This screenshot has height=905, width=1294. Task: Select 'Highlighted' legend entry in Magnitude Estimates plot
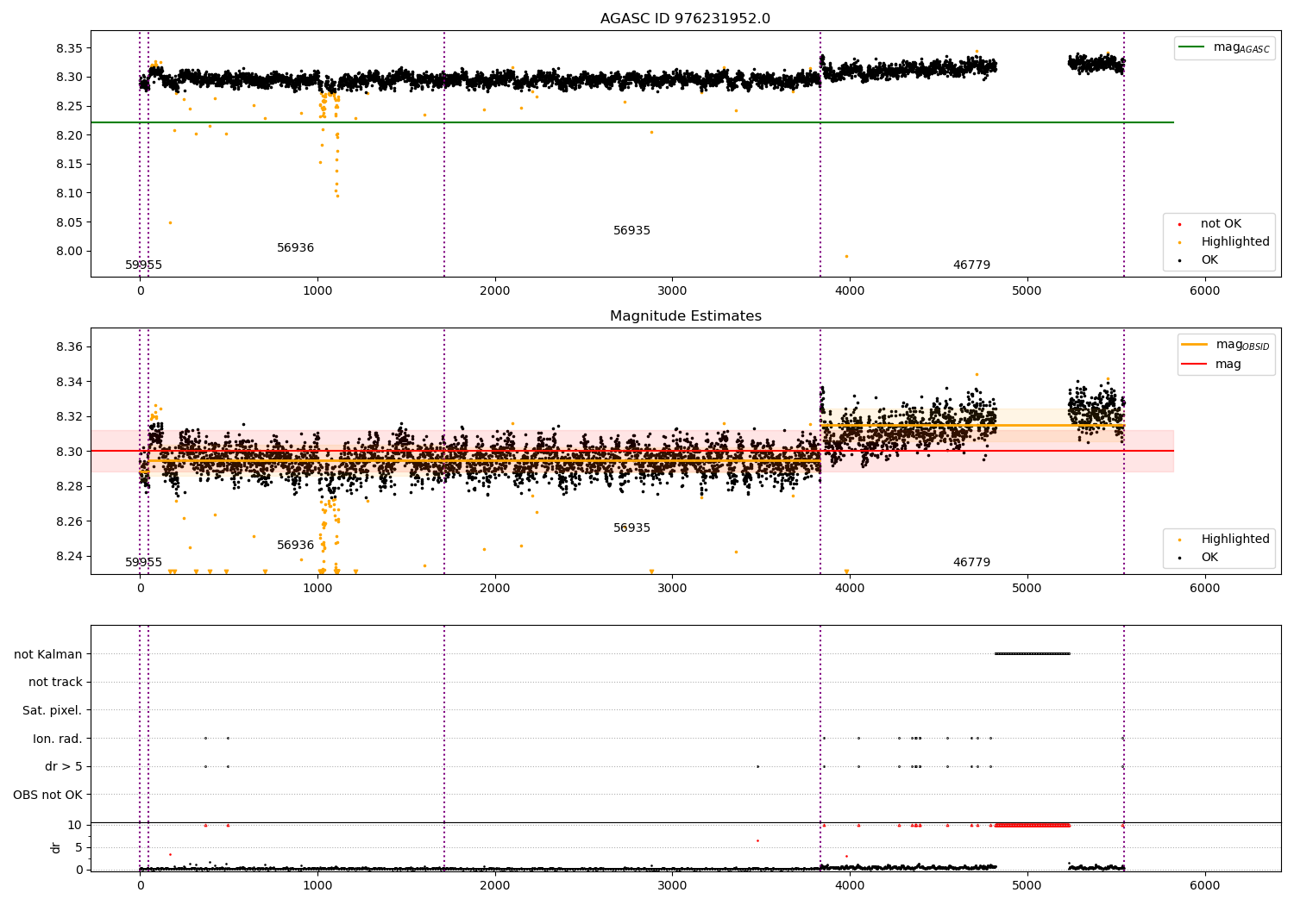click(1234, 540)
